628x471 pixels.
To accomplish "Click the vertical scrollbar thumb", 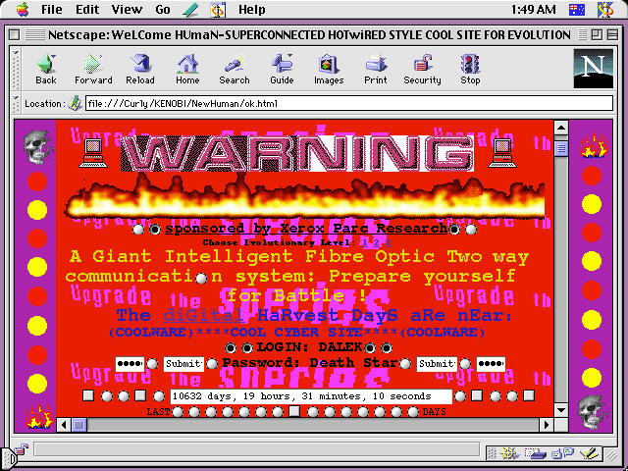I will (561, 148).
